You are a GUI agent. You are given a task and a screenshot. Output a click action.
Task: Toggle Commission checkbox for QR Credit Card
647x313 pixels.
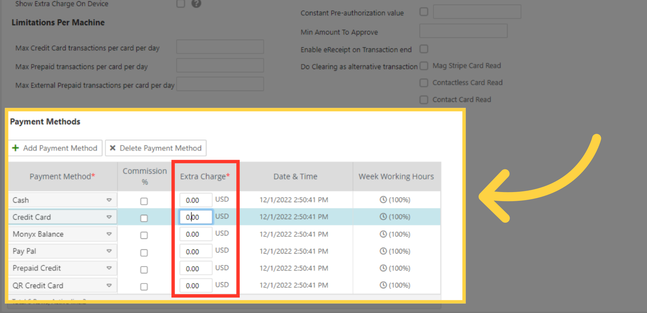pos(144,287)
